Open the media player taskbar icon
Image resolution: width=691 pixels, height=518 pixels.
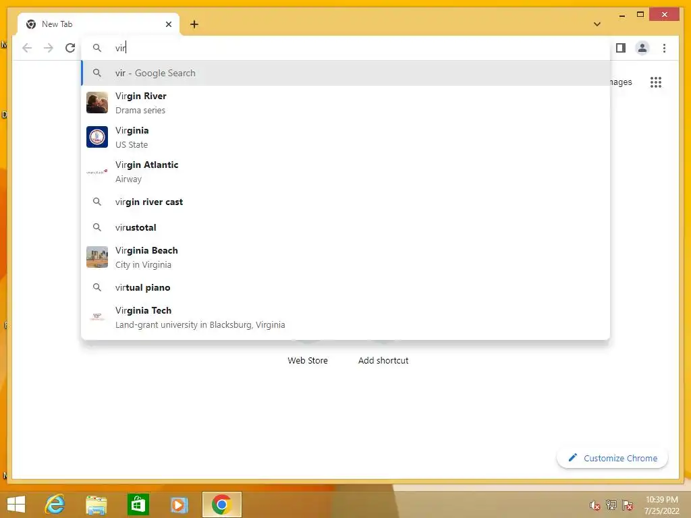pos(178,505)
